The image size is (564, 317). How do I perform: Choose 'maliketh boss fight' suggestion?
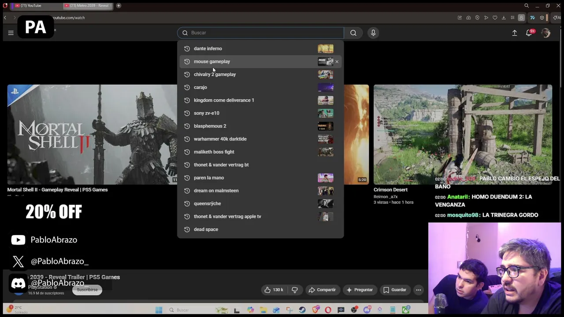coord(260,152)
